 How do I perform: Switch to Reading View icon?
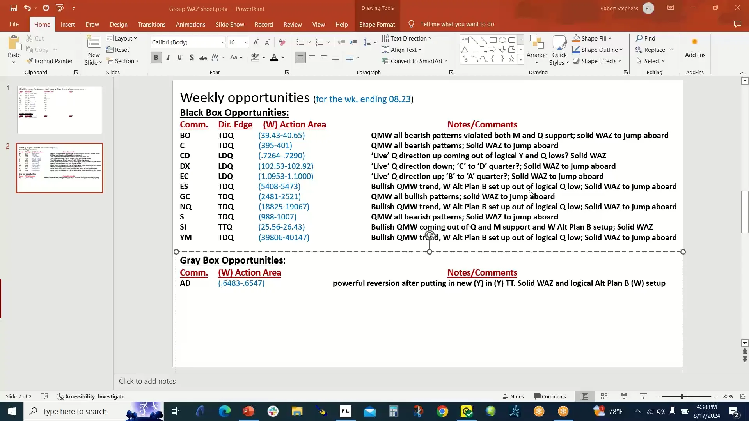(x=624, y=396)
